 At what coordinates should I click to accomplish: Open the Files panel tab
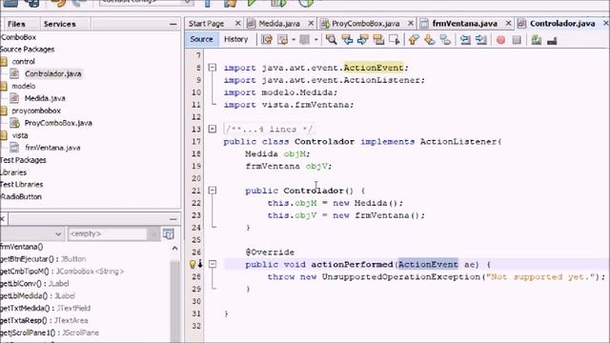coord(16,24)
